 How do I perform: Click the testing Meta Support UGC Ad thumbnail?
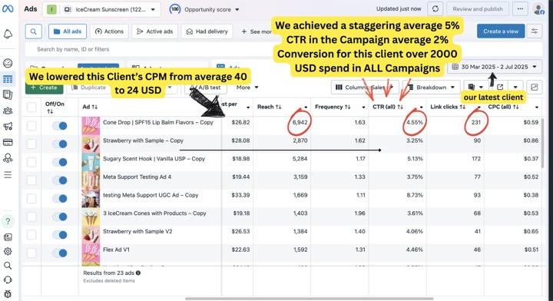point(91,198)
